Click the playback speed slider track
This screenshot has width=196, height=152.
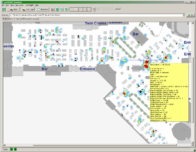[105, 9]
